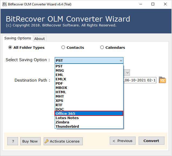172x156 pixels.
Task: Select MBOX from the dropdown list
Action: pyautogui.click(x=89, y=88)
